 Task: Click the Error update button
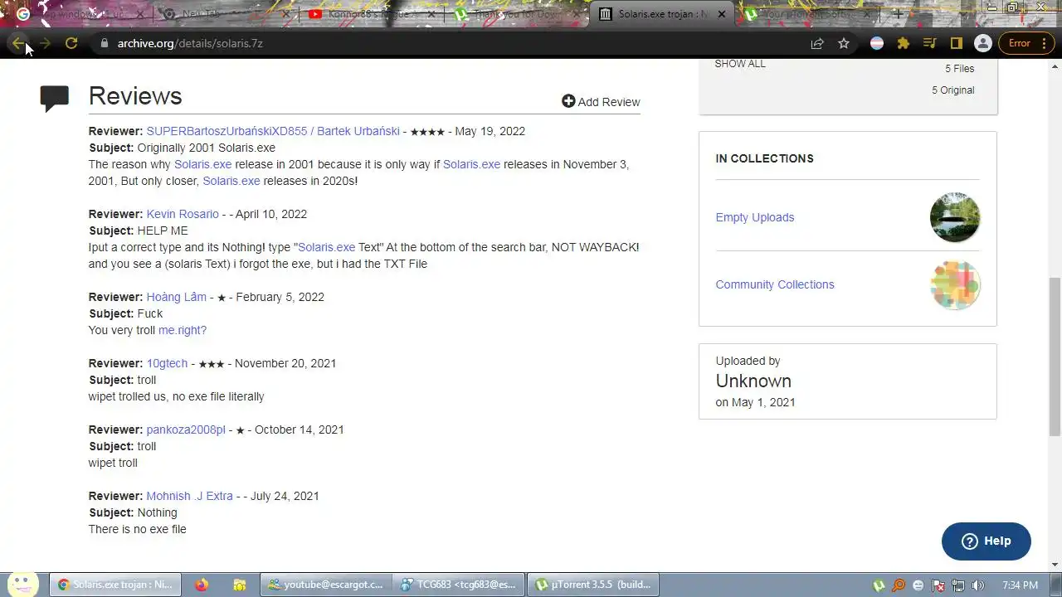tap(1025, 43)
